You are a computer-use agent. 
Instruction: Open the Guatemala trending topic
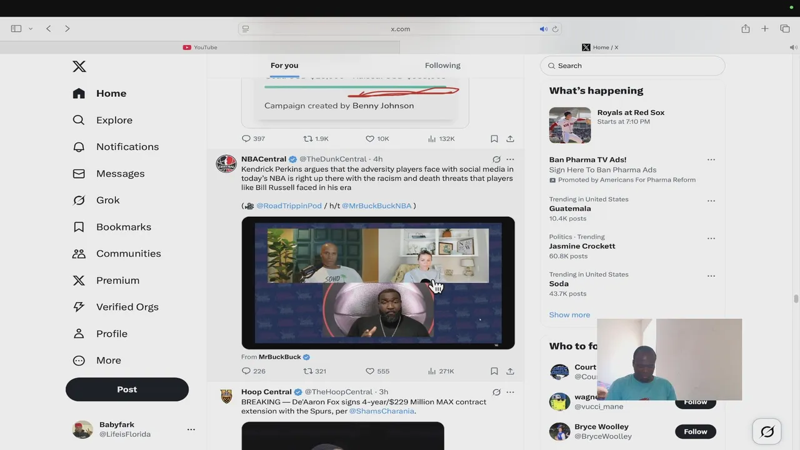click(570, 209)
